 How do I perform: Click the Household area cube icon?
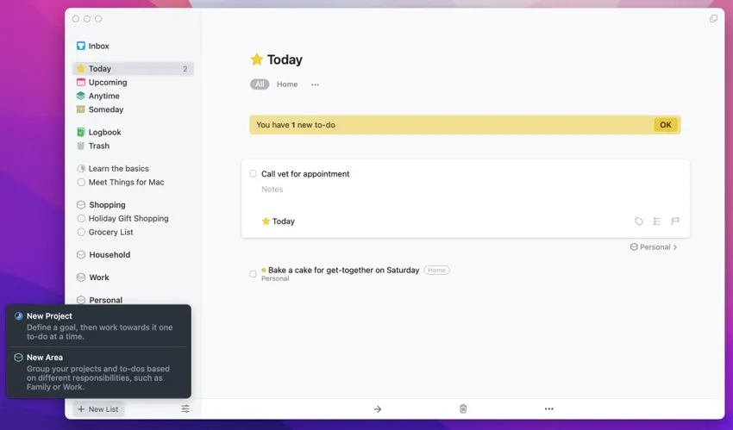tap(81, 254)
